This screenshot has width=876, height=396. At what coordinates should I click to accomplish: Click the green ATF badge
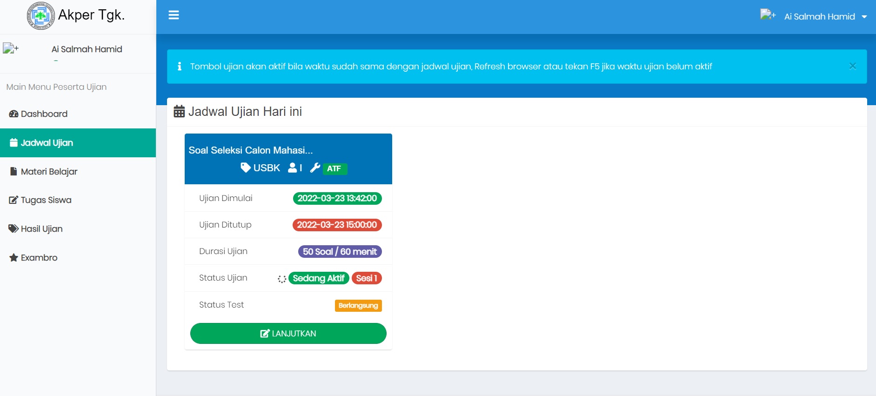coord(334,168)
